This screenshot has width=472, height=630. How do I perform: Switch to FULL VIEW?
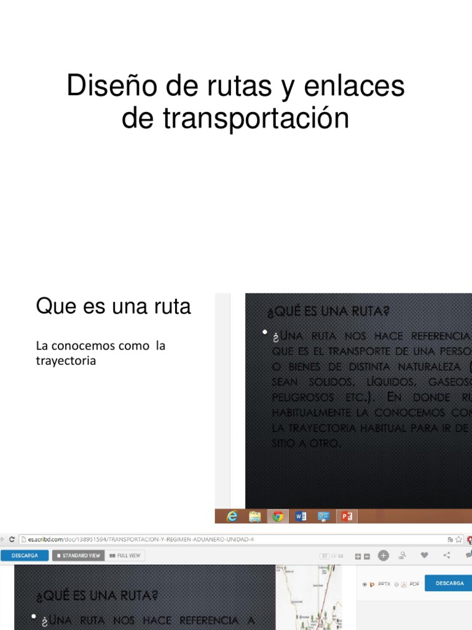(125, 556)
